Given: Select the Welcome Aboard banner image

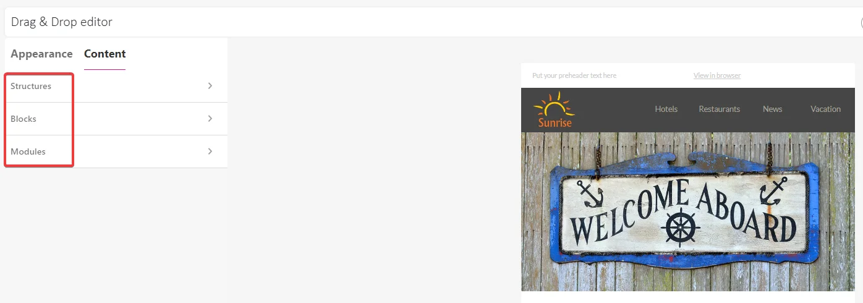Looking at the screenshot, I should click(688, 211).
